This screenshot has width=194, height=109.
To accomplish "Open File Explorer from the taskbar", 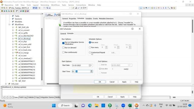I will (x=96, y=106).
